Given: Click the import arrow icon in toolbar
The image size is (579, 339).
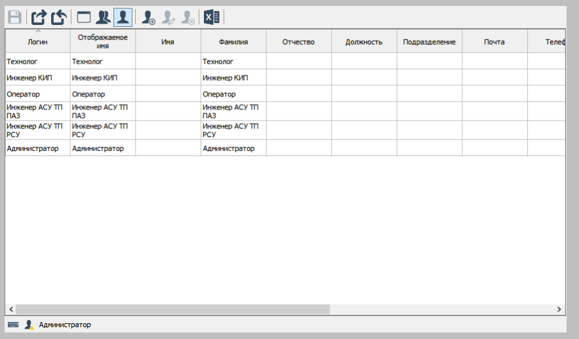Looking at the screenshot, I should coord(59,17).
